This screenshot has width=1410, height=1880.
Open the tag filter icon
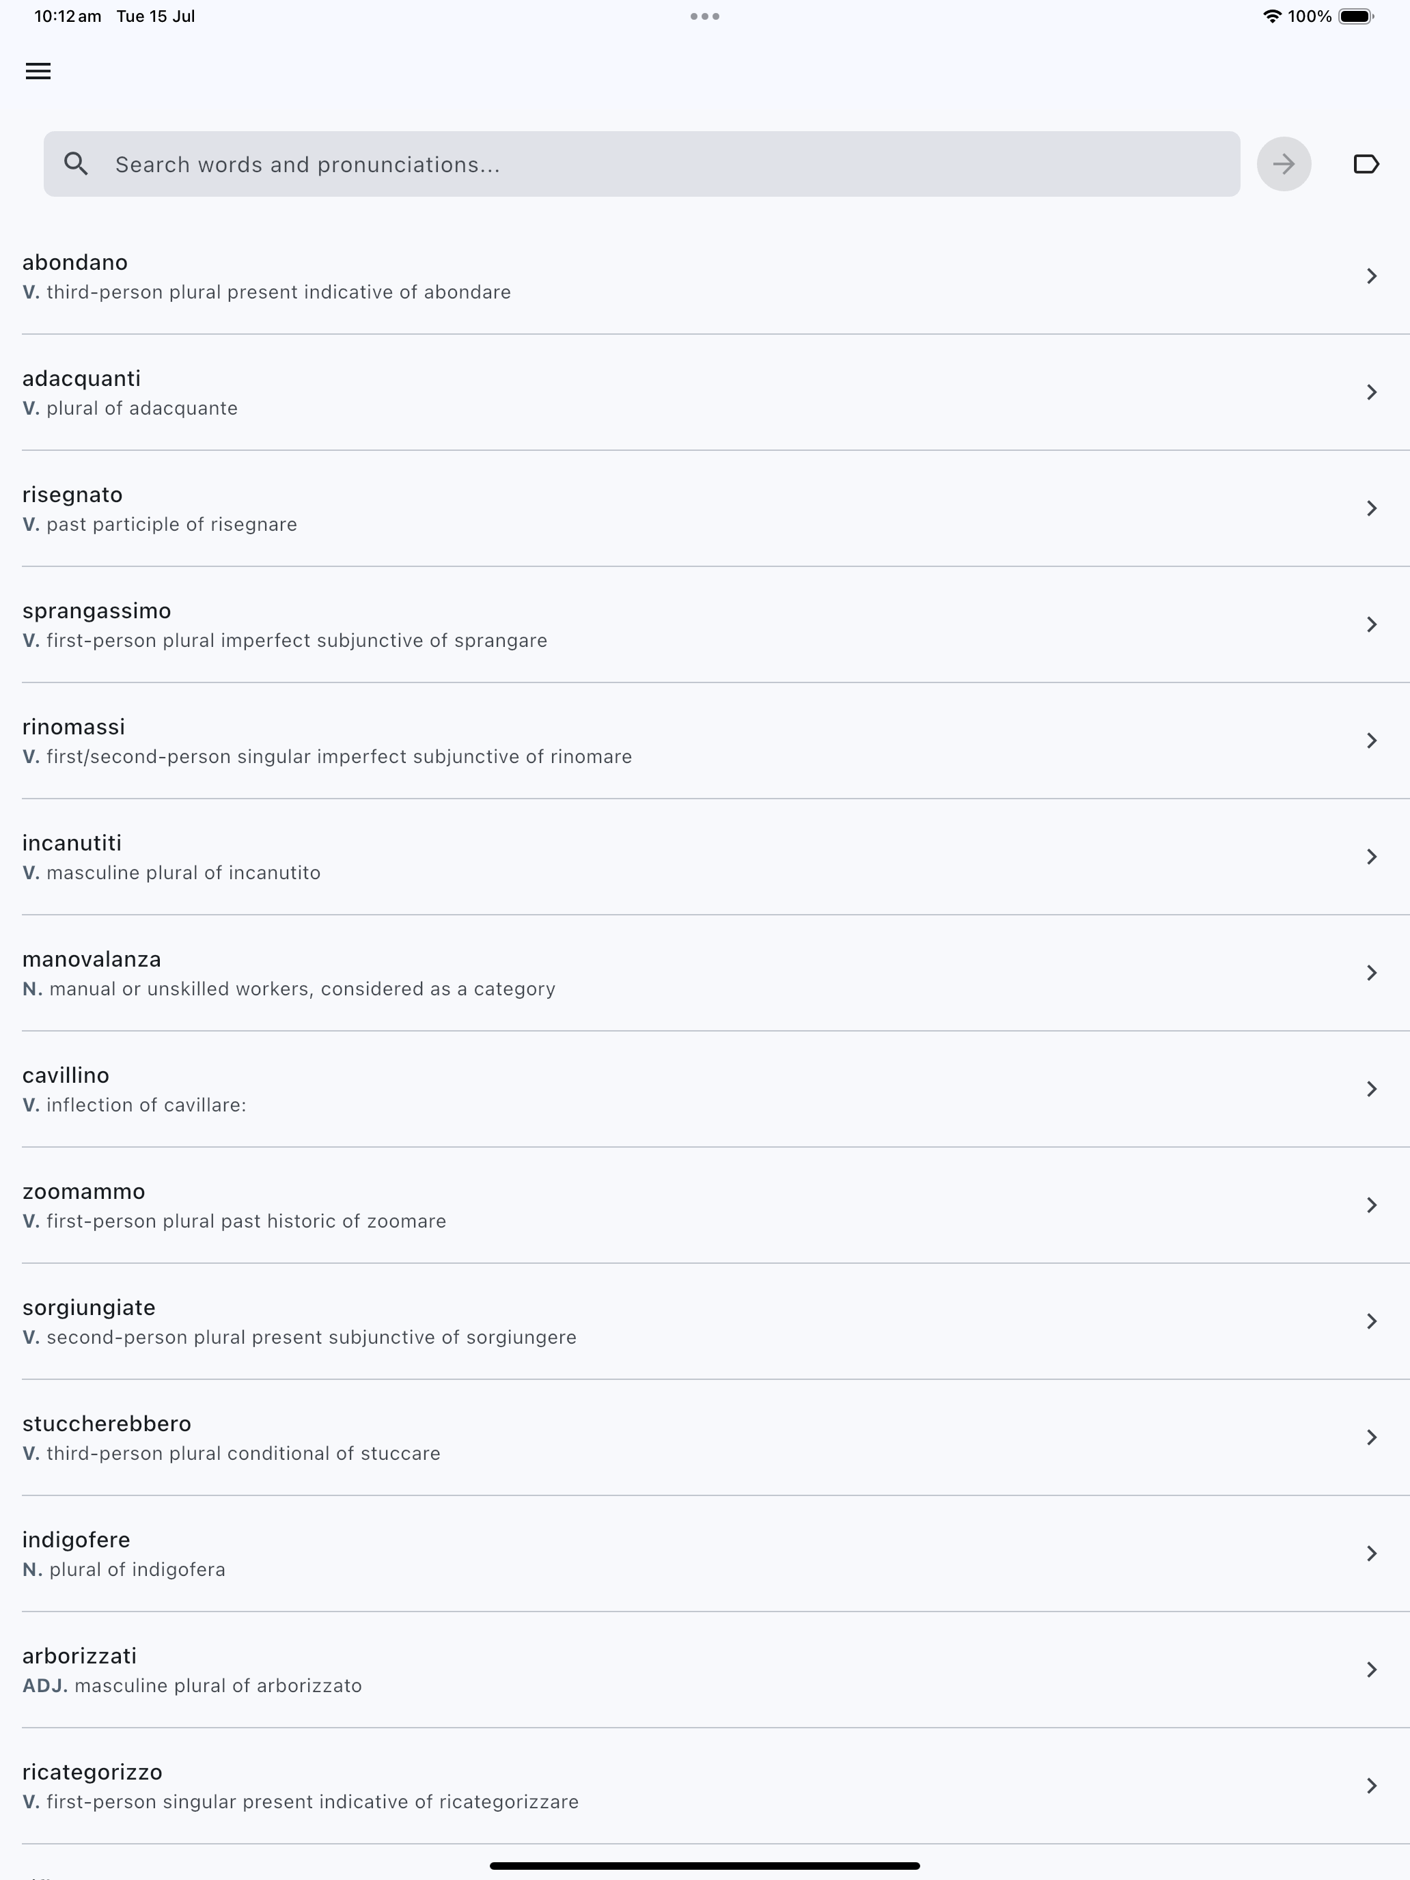point(1365,164)
